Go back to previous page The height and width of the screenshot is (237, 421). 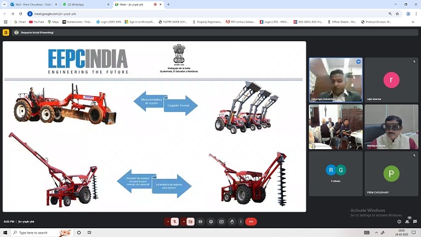tap(5, 14)
